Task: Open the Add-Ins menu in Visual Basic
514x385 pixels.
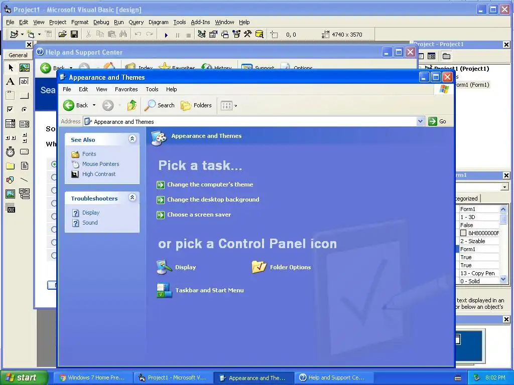Action: 200,22
